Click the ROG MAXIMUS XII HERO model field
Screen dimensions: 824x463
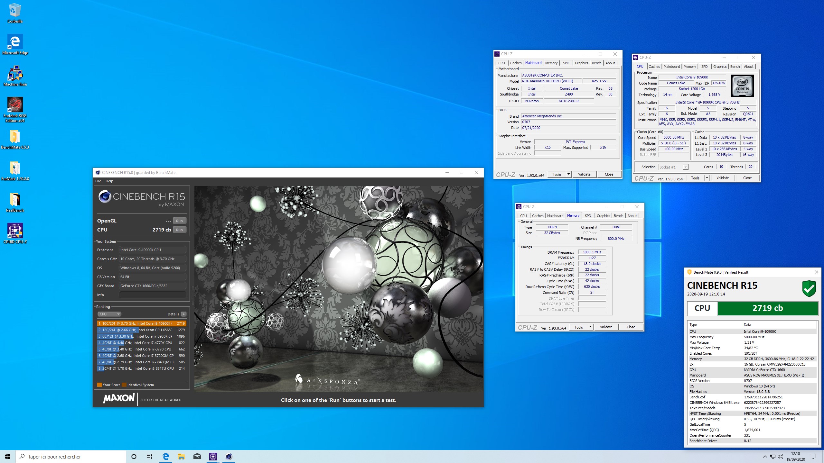551,81
